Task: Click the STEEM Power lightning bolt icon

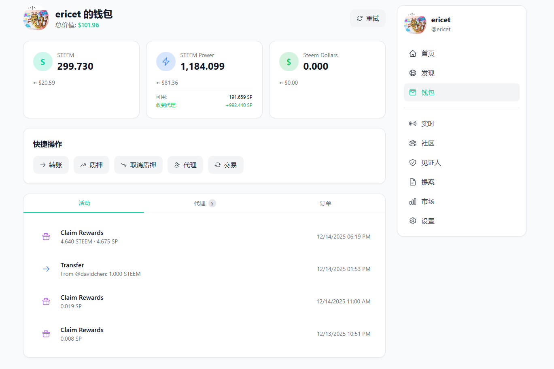Action: (x=166, y=62)
